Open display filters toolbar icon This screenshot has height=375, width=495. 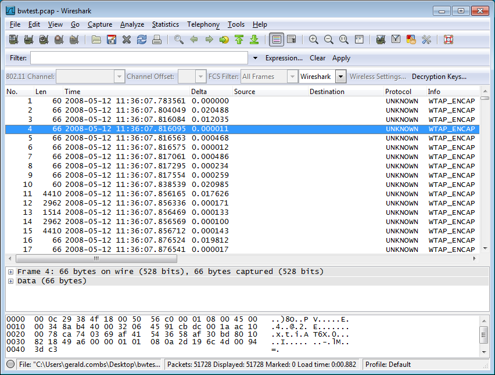coord(396,39)
